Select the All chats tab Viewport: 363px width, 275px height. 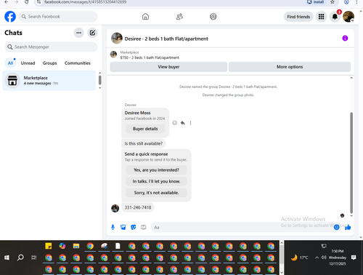point(10,63)
